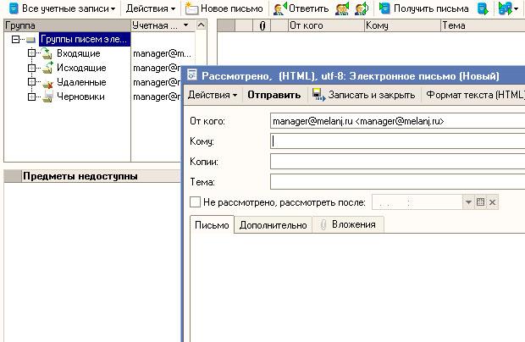Click the Reply to All icon next to Ответить

[342, 8]
